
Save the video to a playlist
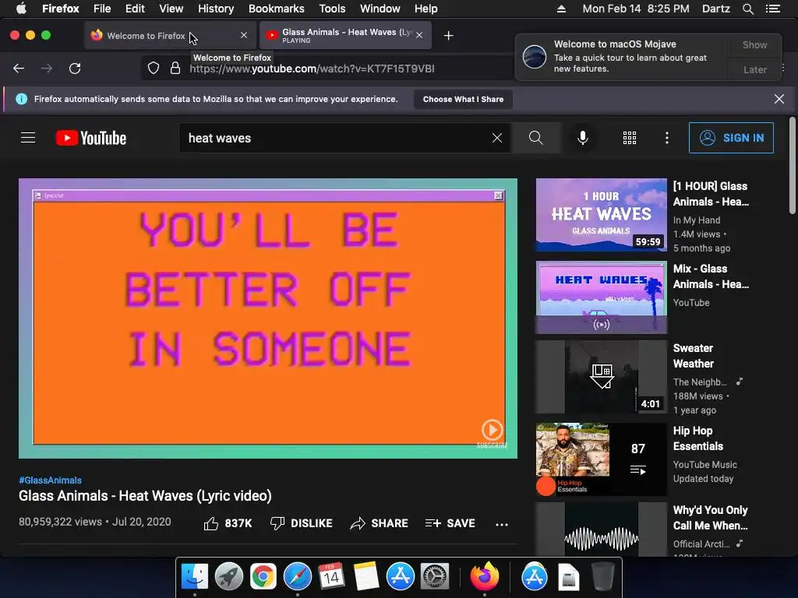[x=450, y=523]
